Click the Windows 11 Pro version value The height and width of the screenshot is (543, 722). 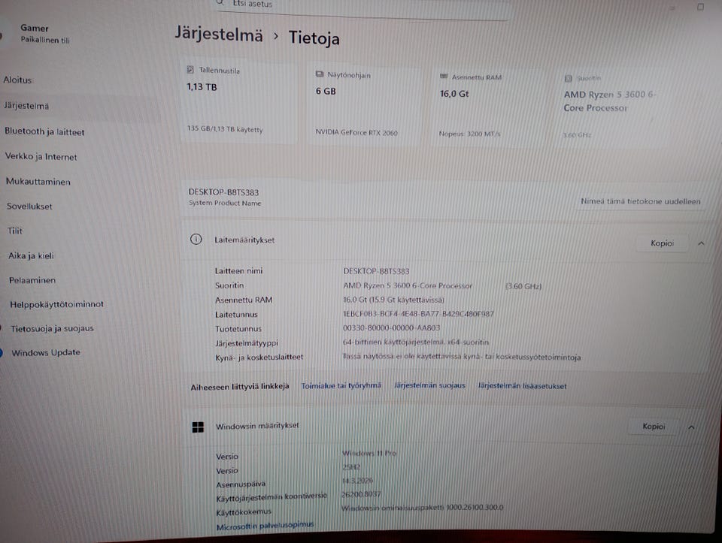point(369,453)
